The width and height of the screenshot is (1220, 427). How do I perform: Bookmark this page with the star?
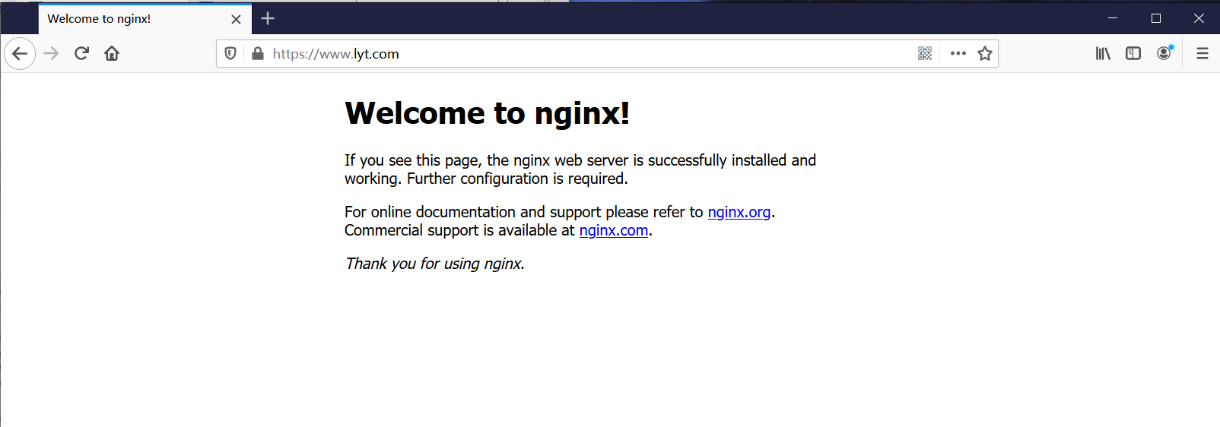pos(985,53)
